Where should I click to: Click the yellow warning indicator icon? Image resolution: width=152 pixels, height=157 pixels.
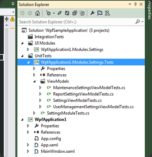(13, 19)
